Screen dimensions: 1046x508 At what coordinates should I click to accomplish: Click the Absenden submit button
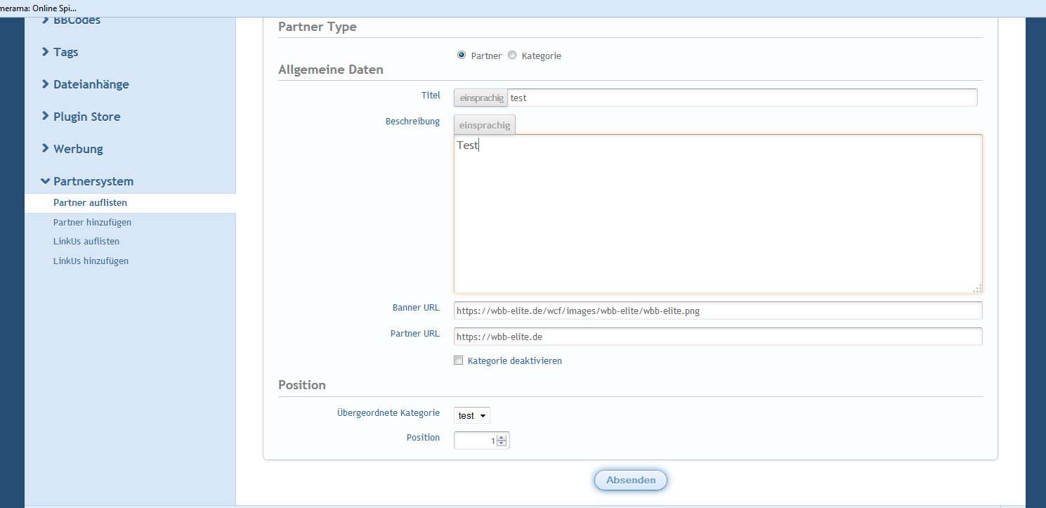630,480
